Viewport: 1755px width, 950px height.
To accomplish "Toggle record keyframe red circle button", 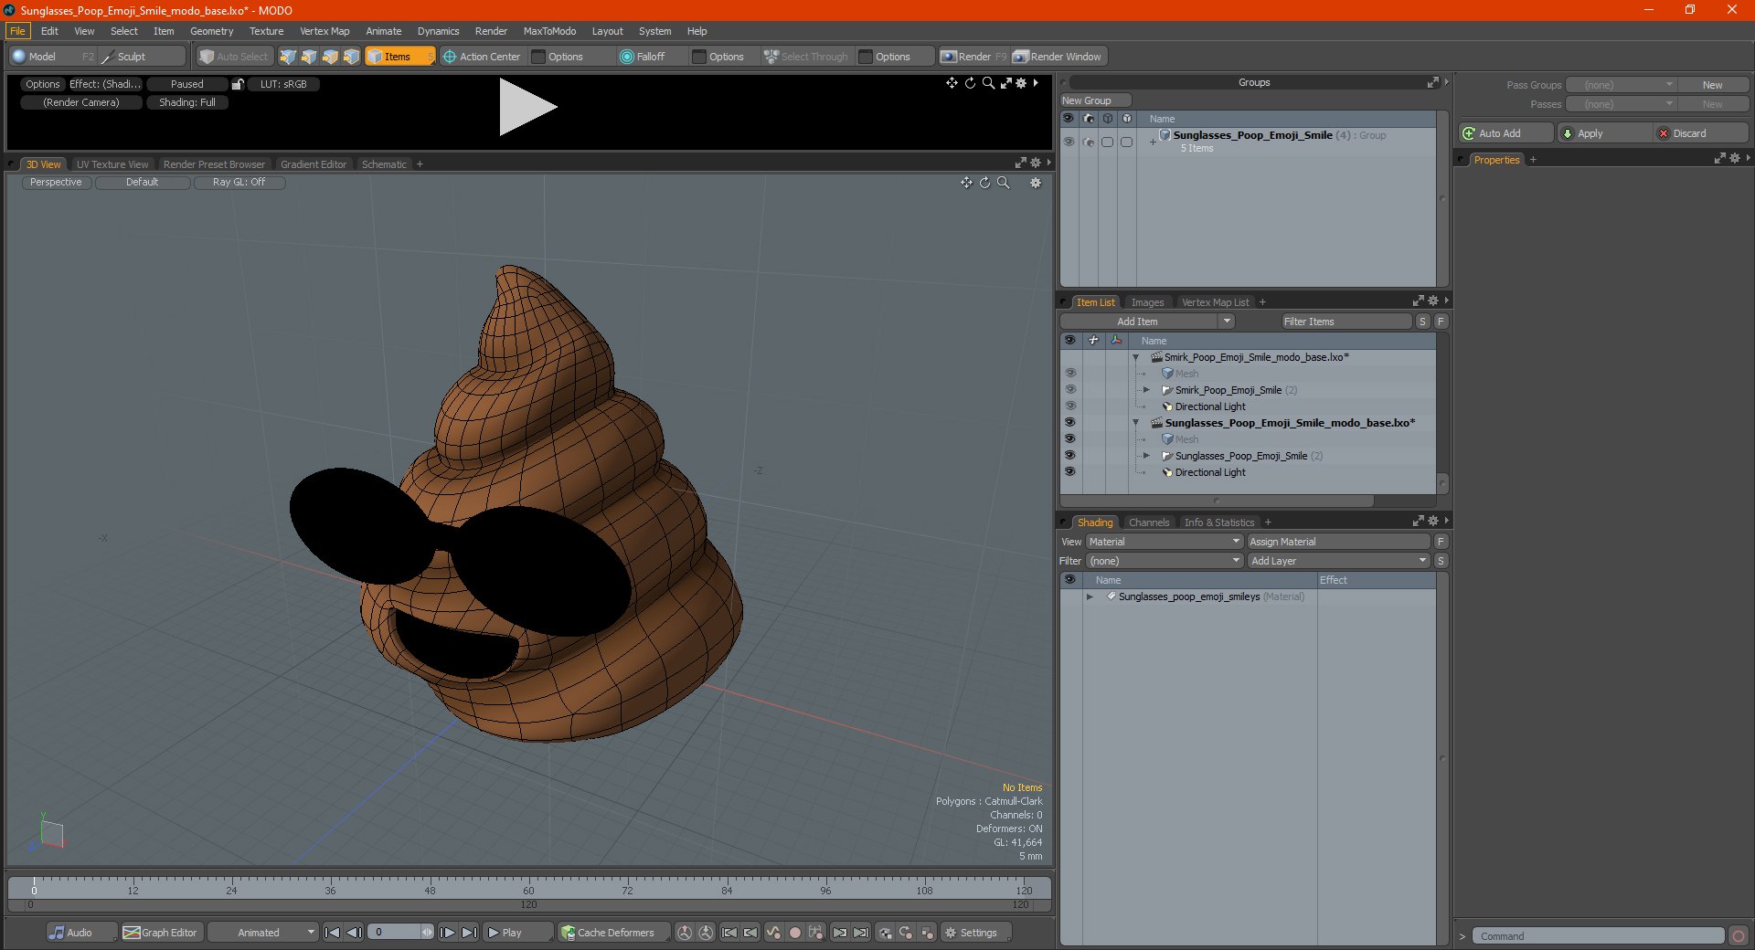I will click(794, 933).
